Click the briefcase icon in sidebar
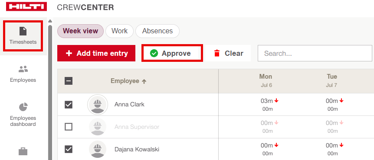Screen dimensions: 374x160 [23, 151]
